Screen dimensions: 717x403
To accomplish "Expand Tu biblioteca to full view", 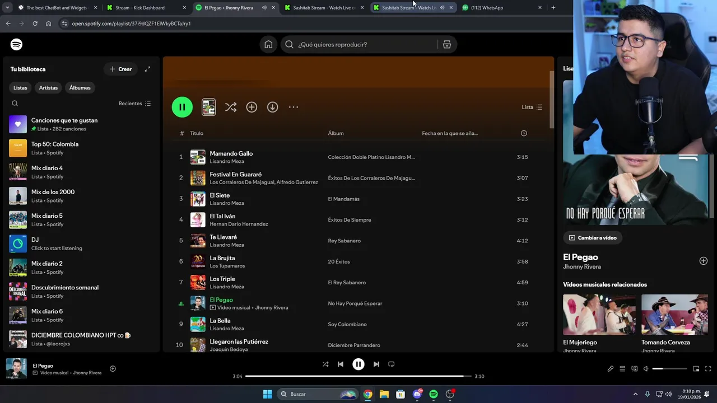I will pos(147,69).
